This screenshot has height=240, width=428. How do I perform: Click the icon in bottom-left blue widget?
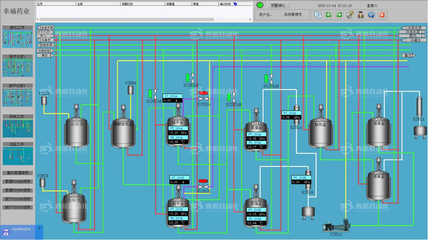6,232
